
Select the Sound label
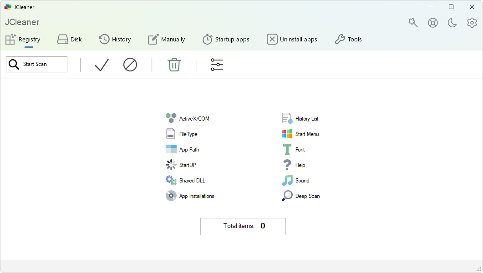pos(302,180)
